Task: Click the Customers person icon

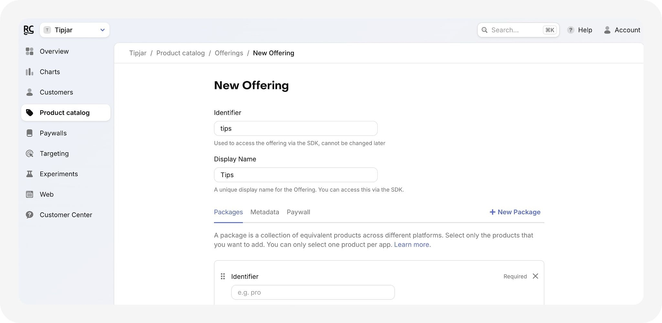Action: pyautogui.click(x=29, y=92)
